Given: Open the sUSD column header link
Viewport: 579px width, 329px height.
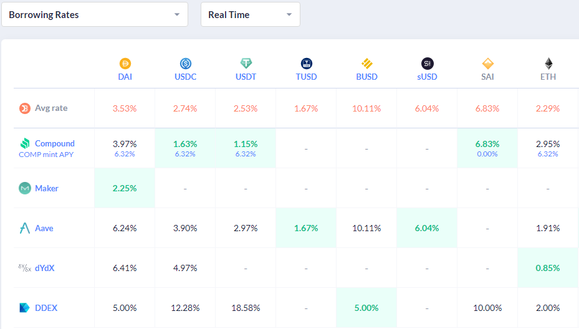Looking at the screenshot, I should [427, 77].
